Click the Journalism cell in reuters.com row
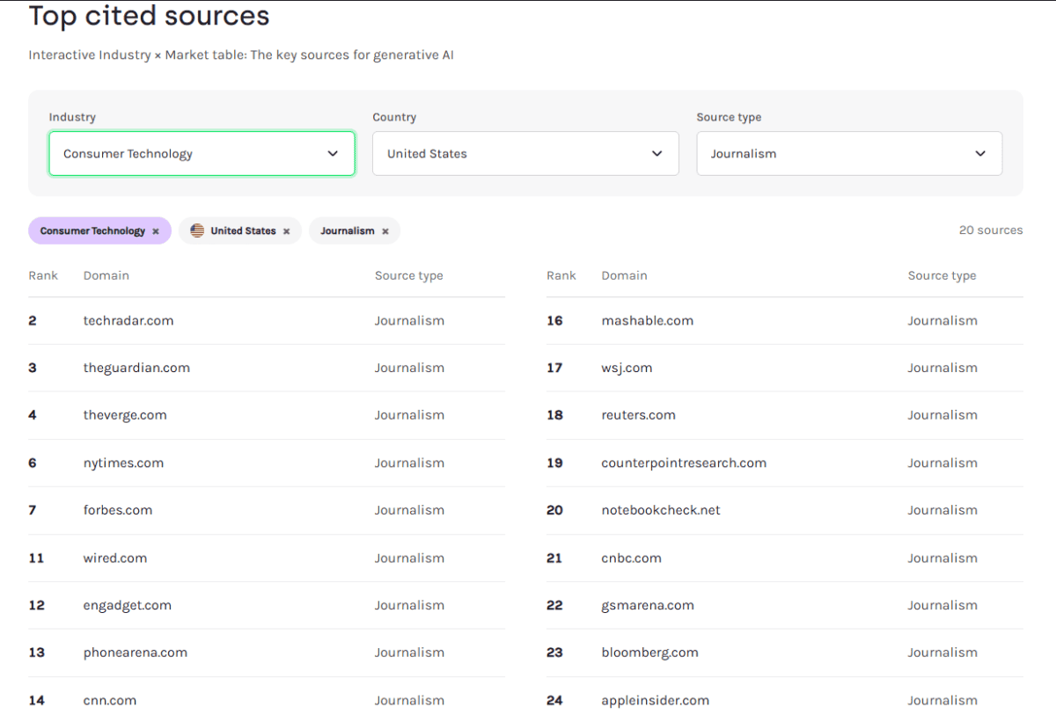 (942, 415)
